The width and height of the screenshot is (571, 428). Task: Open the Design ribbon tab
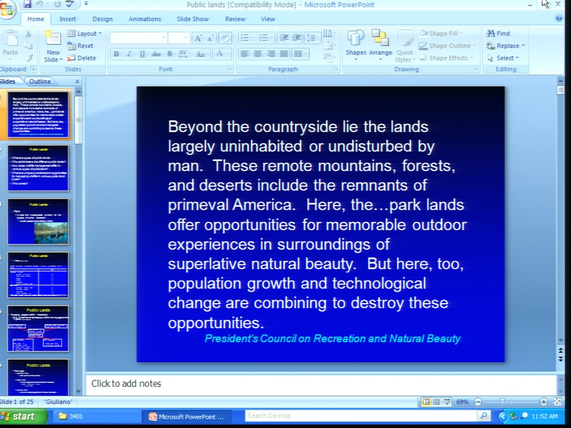[x=102, y=19]
